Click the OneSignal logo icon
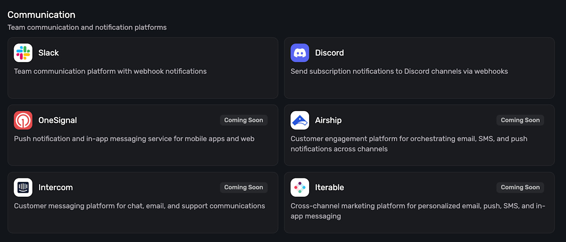This screenshot has width=566, height=242. tap(23, 120)
